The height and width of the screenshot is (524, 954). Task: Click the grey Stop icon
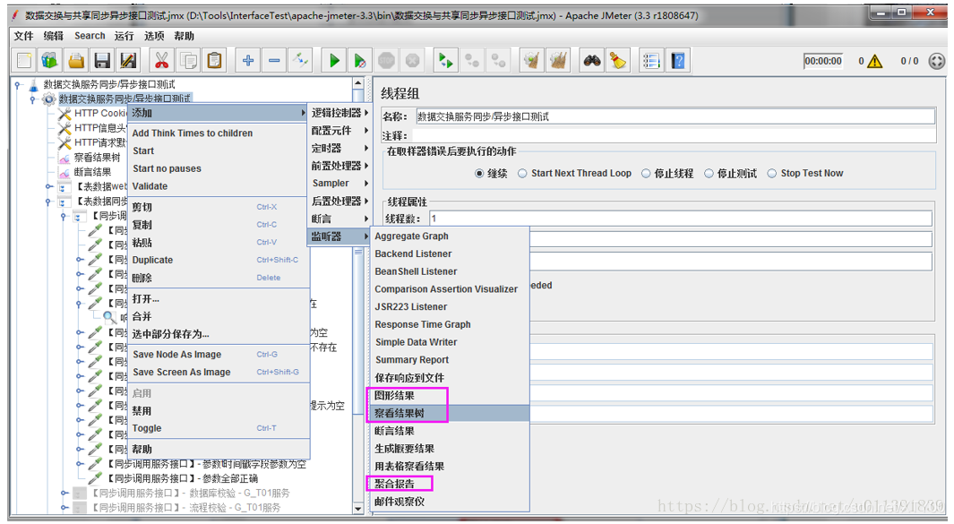tap(386, 60)
